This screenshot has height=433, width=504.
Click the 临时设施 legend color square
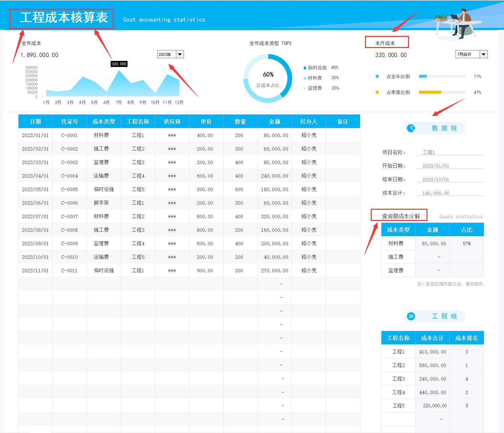pyautogui.click(x=305, y=67)
